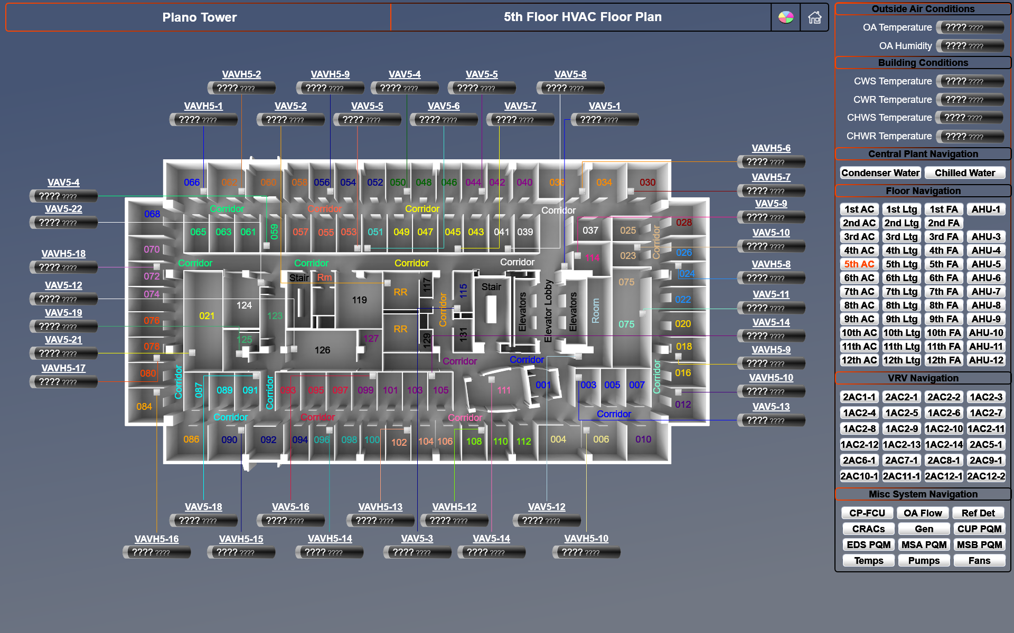Open the AHU-5 air handler page

click(x=985, y=264)
